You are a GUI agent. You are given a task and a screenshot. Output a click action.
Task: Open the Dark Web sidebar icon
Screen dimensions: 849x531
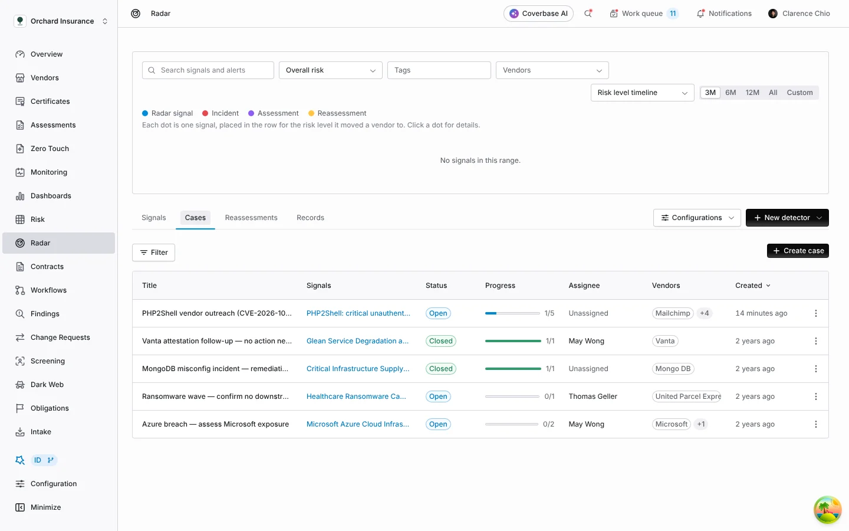point(20,385)
